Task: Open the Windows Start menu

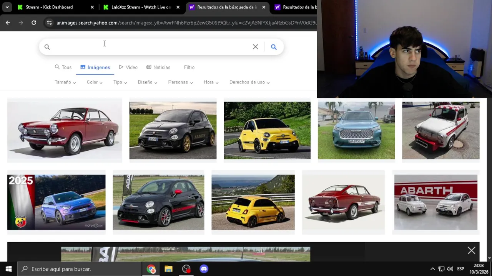Action: coord(8,269)
